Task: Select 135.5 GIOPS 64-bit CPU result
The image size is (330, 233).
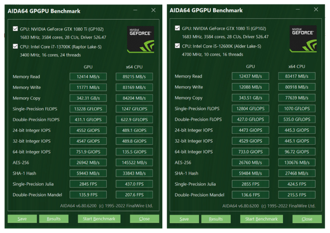Action: (x=134, y=152)
